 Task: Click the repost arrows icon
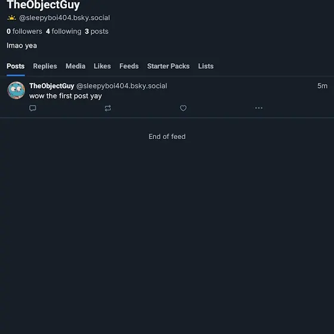108,108
